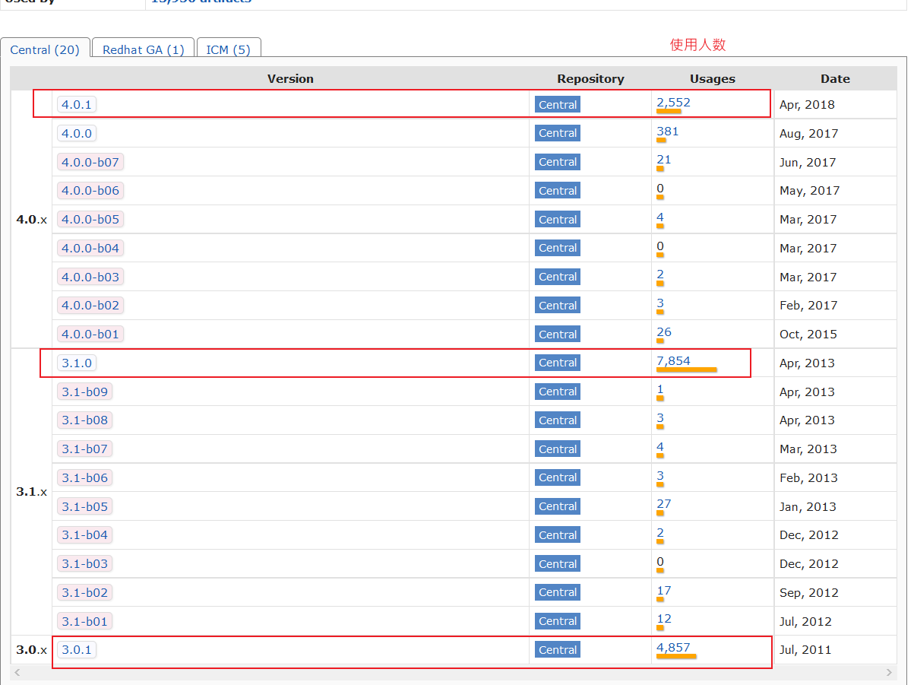This screenshot has width=914, height=685.
Task: Click Central repository badge for 3.0.1
Action: click(x=558, y=650)
